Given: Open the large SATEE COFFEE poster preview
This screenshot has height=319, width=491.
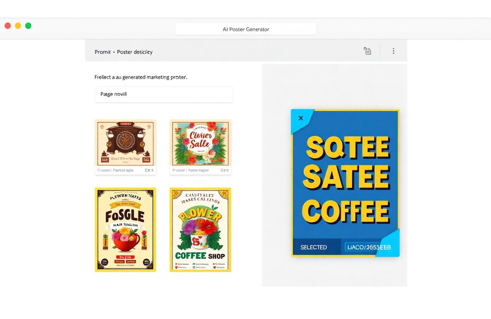Looking at the screenshot, I should [x=345, y=183].
